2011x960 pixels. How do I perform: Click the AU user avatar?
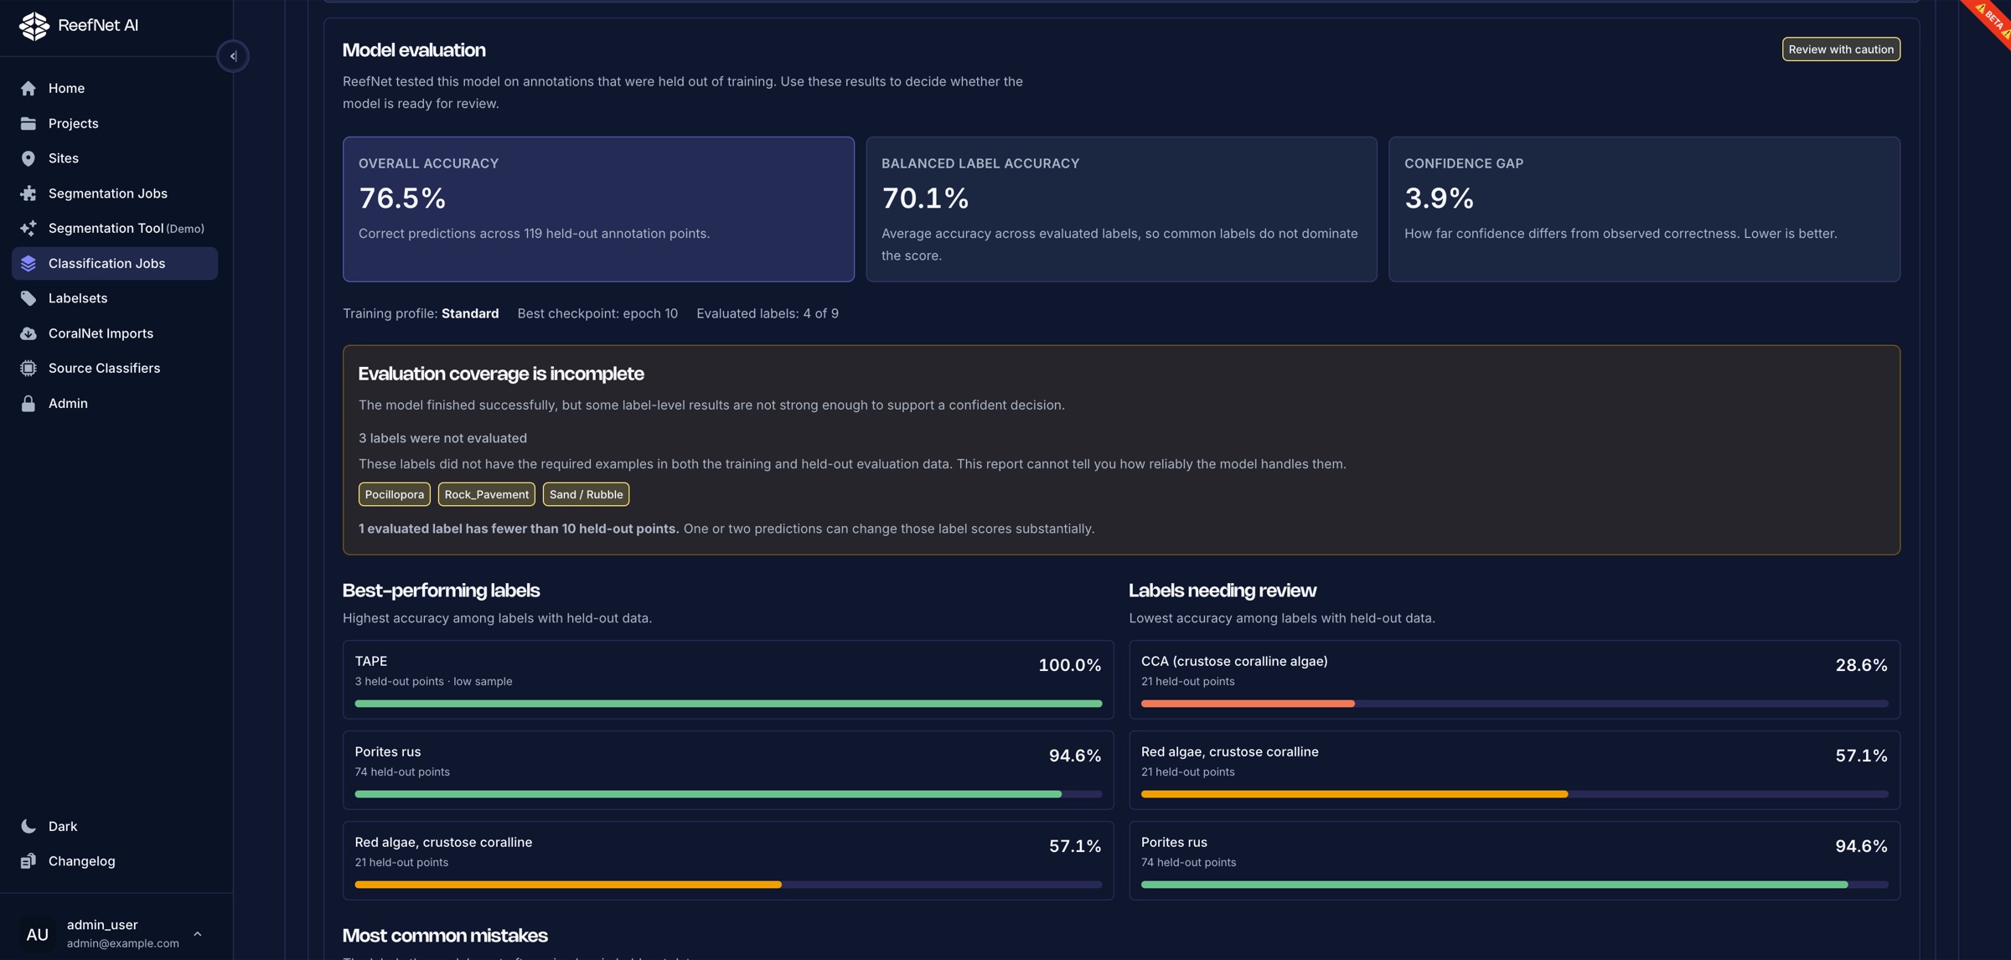click(37, 934)
